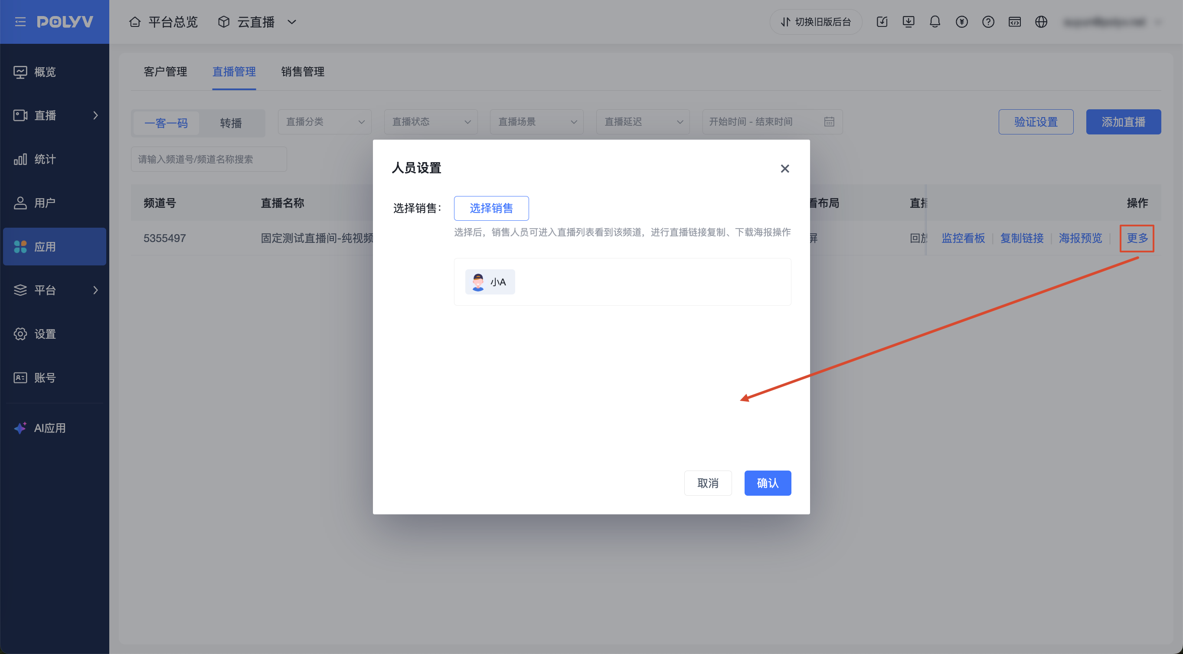Open the 更多 actions menu for channel 5355497
The image size is (1183, 654).
(x=1137, y=238)
